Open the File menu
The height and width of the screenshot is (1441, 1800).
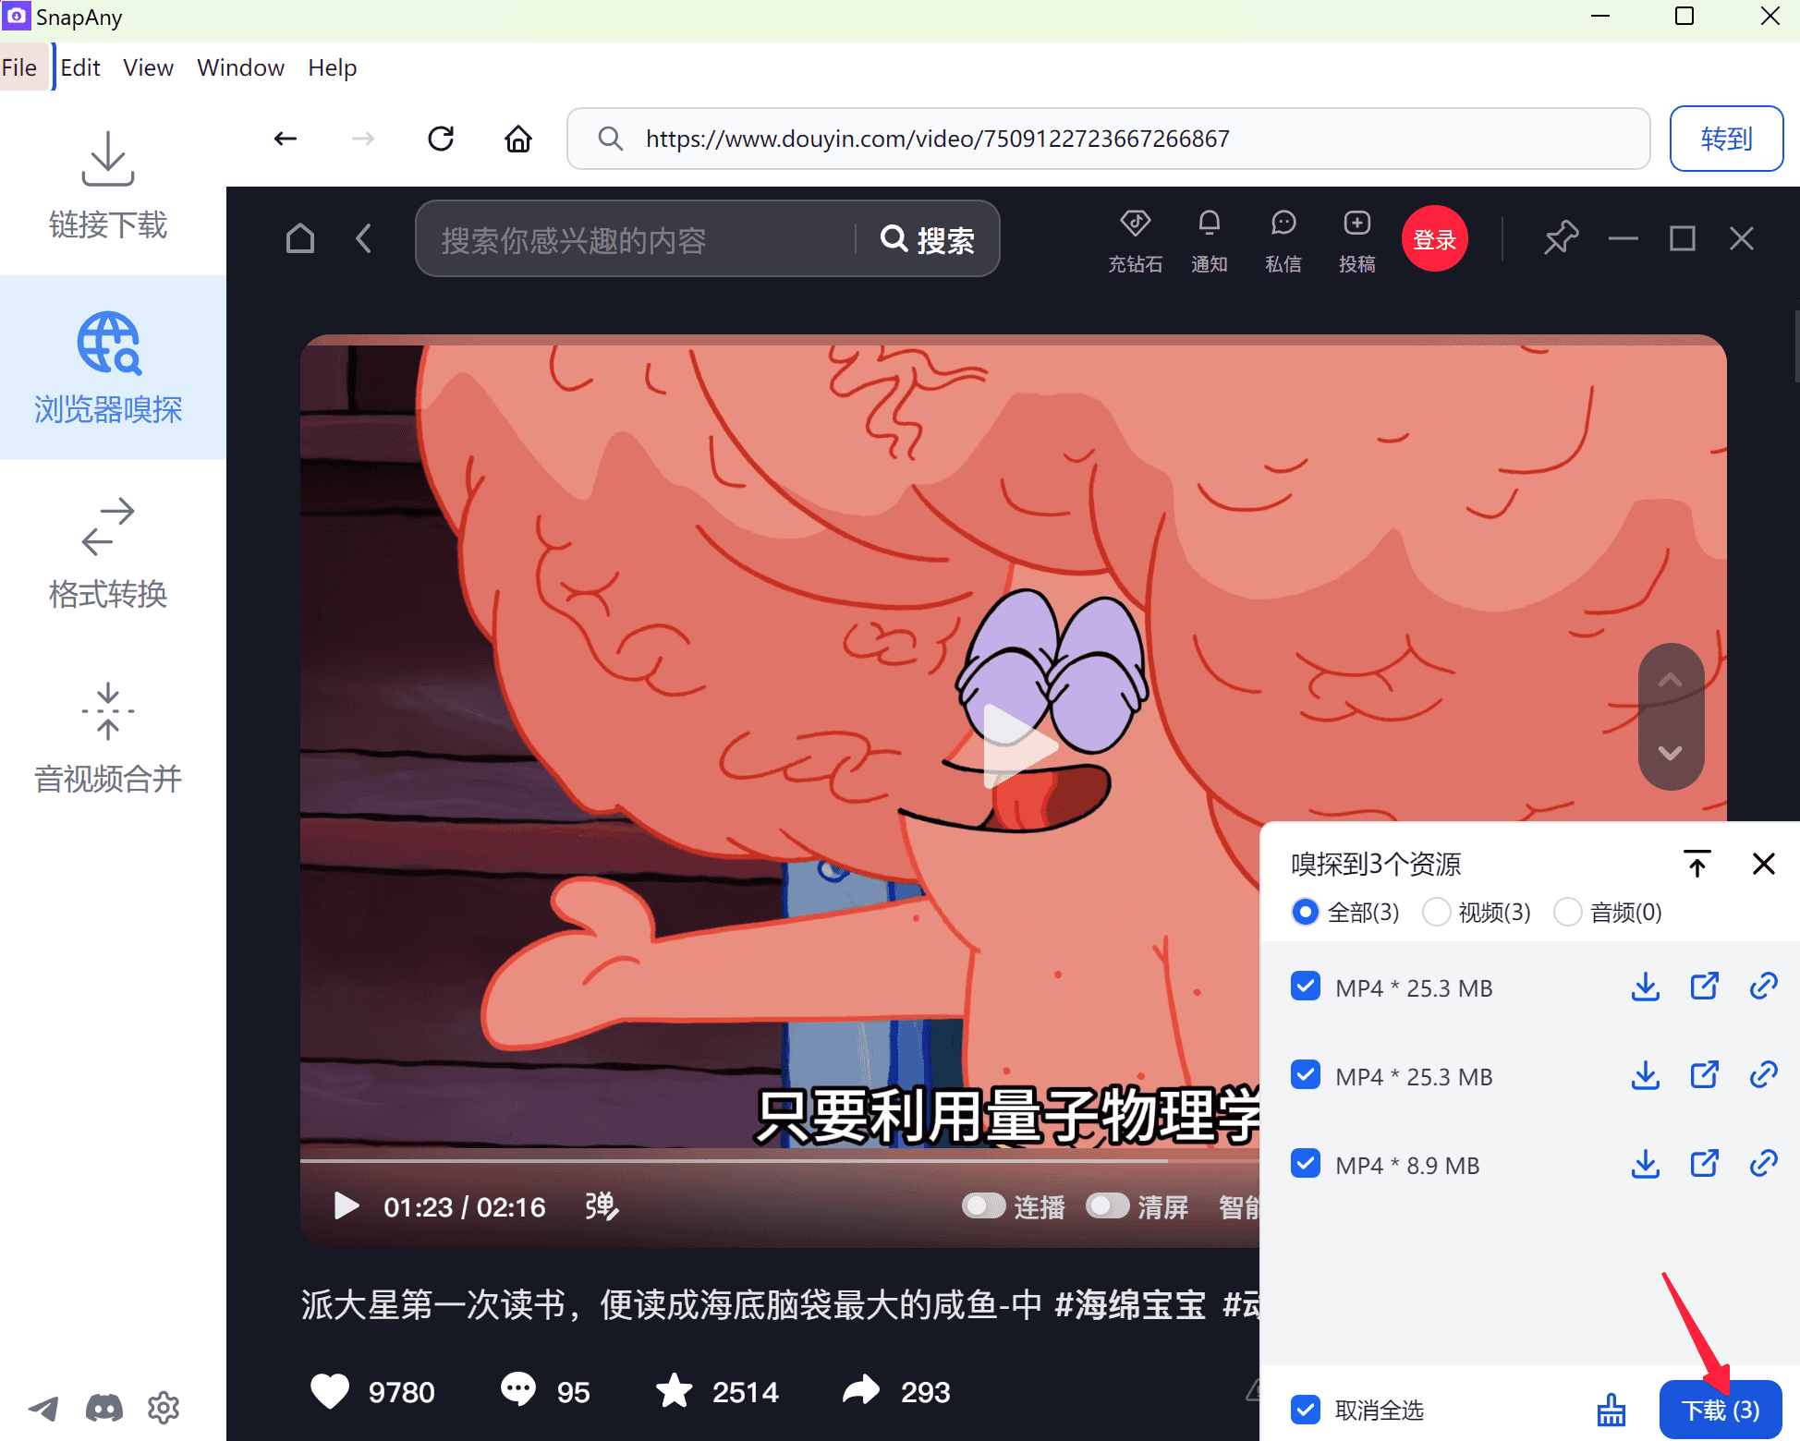coord(18,67)
